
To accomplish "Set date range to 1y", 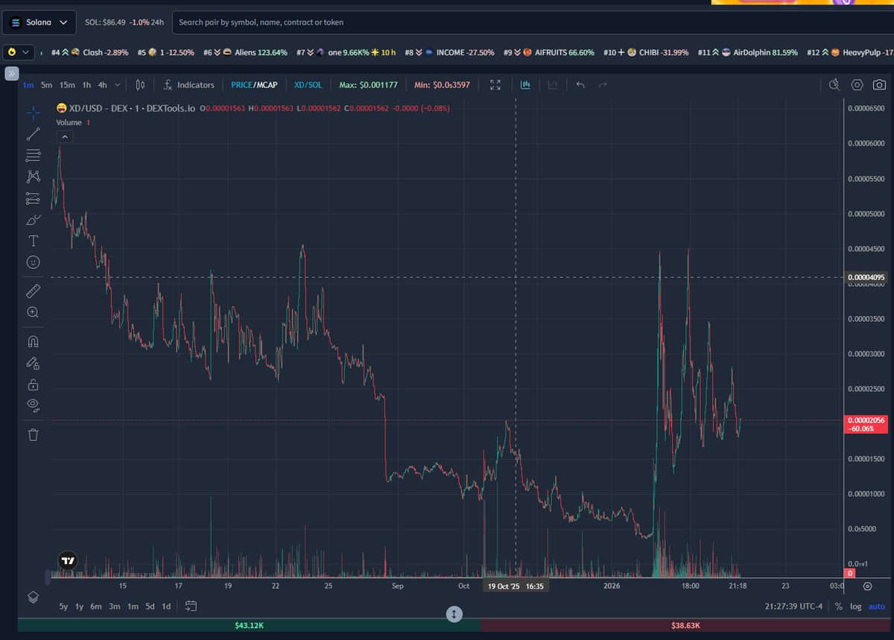I will point(80,606).
